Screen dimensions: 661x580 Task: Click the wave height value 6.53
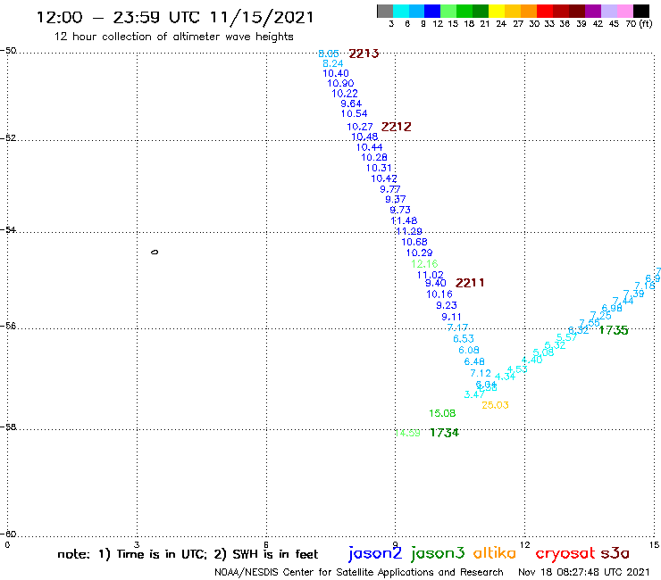464,339
